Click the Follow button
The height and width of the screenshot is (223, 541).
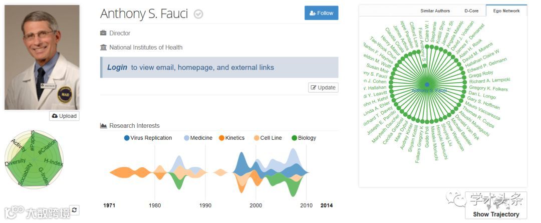click(x=321, y=13)
